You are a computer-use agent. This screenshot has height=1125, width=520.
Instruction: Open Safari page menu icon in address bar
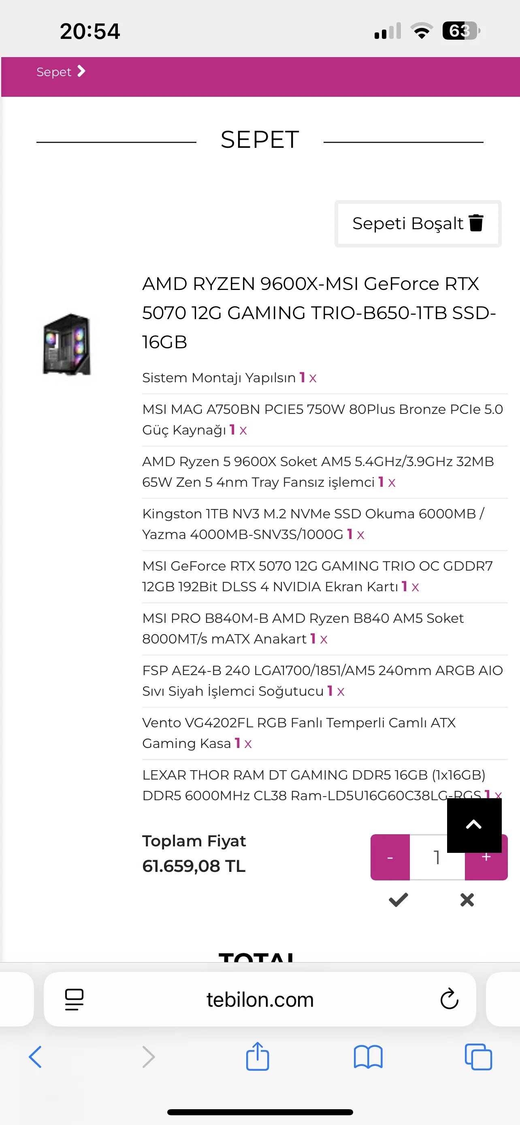point(74,999)
